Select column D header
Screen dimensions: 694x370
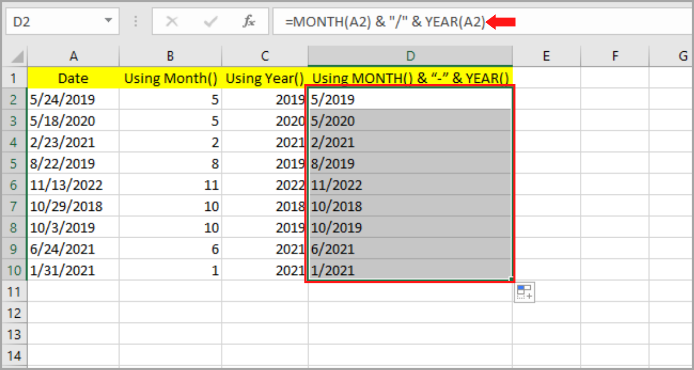[410, 55]
